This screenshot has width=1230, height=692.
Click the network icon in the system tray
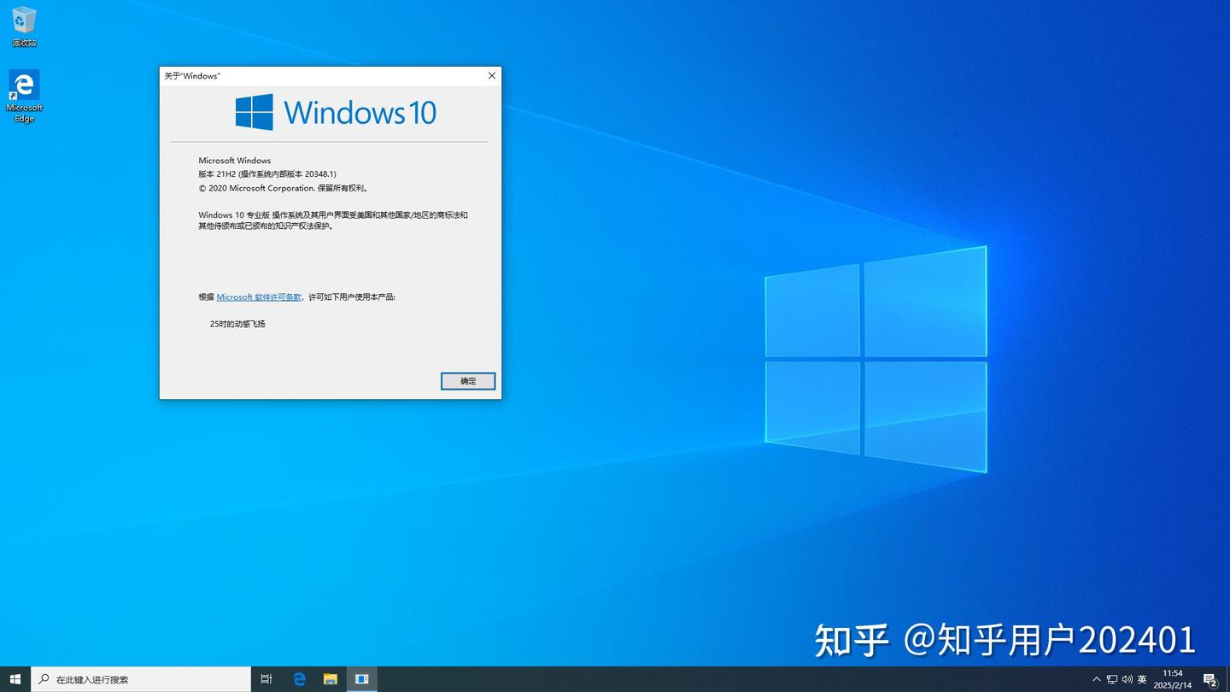pos(1111,678)
